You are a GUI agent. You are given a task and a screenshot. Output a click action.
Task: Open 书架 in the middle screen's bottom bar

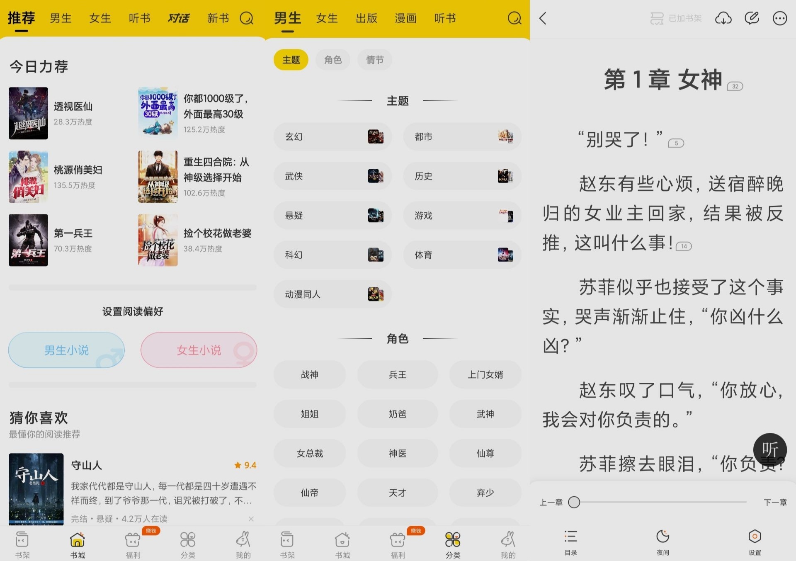tap(287, 544)
